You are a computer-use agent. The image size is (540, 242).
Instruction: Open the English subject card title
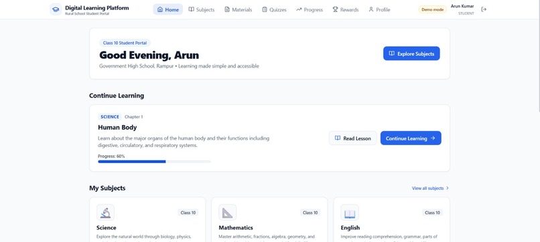tap(350, 228)
